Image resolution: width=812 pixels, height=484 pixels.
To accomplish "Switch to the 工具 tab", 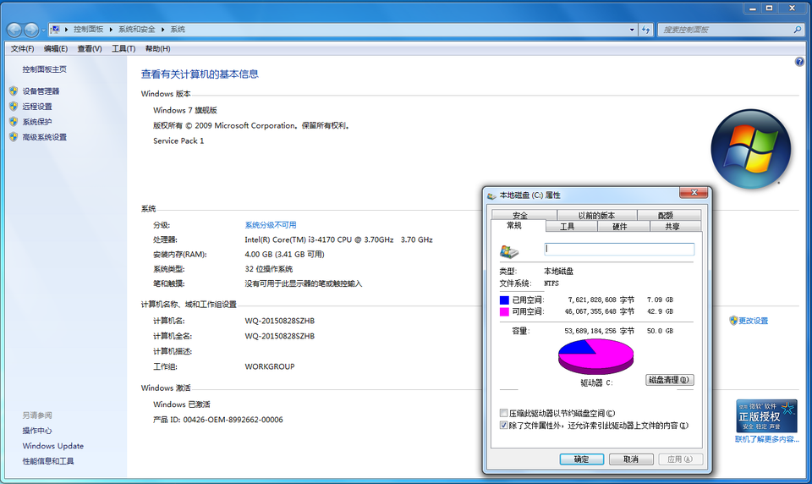I will (567, 227).
